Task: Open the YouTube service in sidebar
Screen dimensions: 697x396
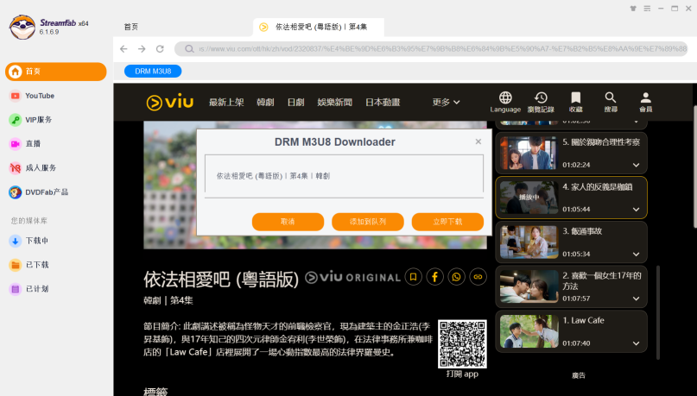Action: click(39, 96)
